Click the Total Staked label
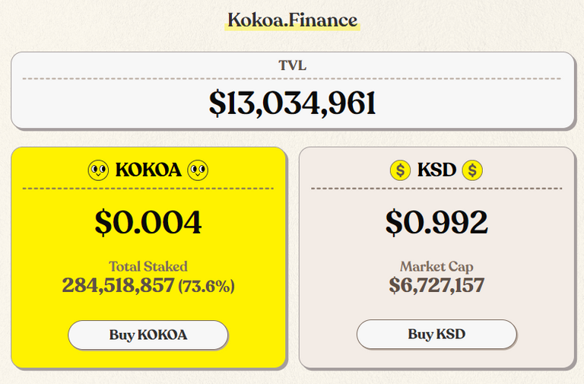 click(148, 266)
